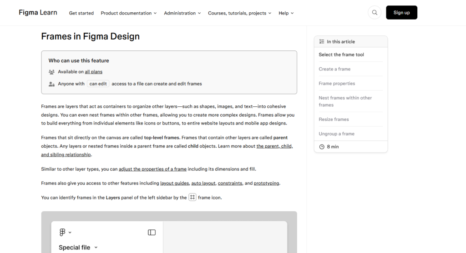The image size is (466, 253).
Task: Open the auto layout link
Action: [x=203, y=184]
